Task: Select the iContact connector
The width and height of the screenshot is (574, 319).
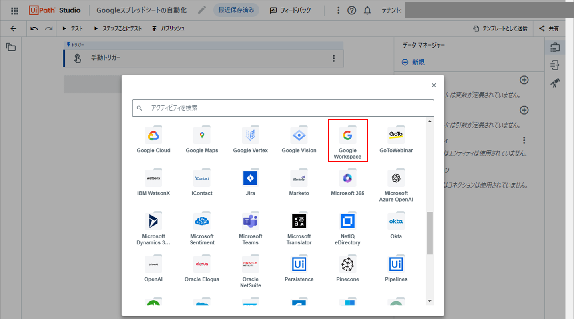Action: pos(202,182)
